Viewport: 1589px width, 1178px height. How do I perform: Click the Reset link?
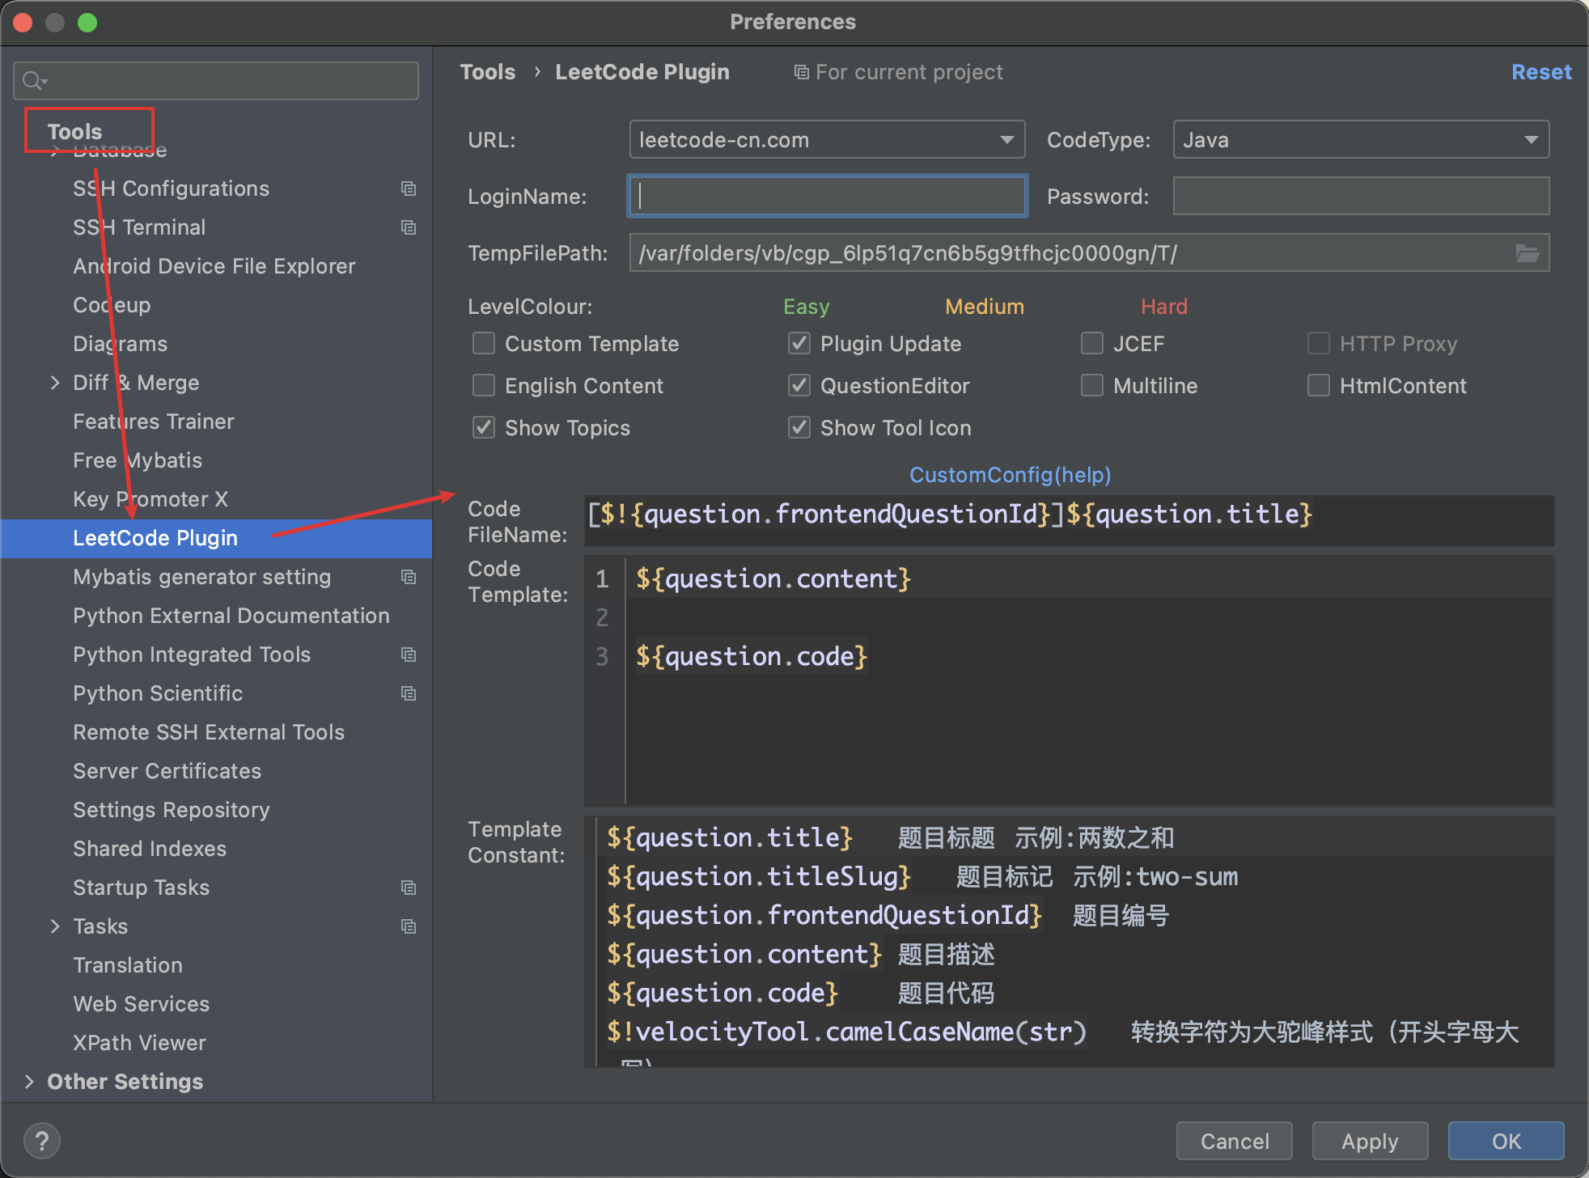[x=1541, y=72]
